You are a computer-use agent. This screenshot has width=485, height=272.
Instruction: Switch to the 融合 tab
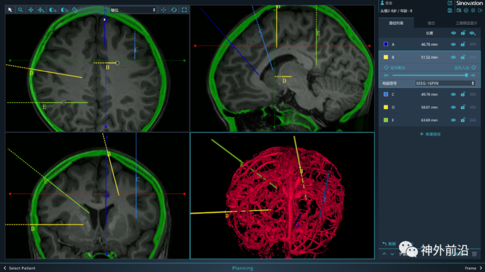(431, 23)
